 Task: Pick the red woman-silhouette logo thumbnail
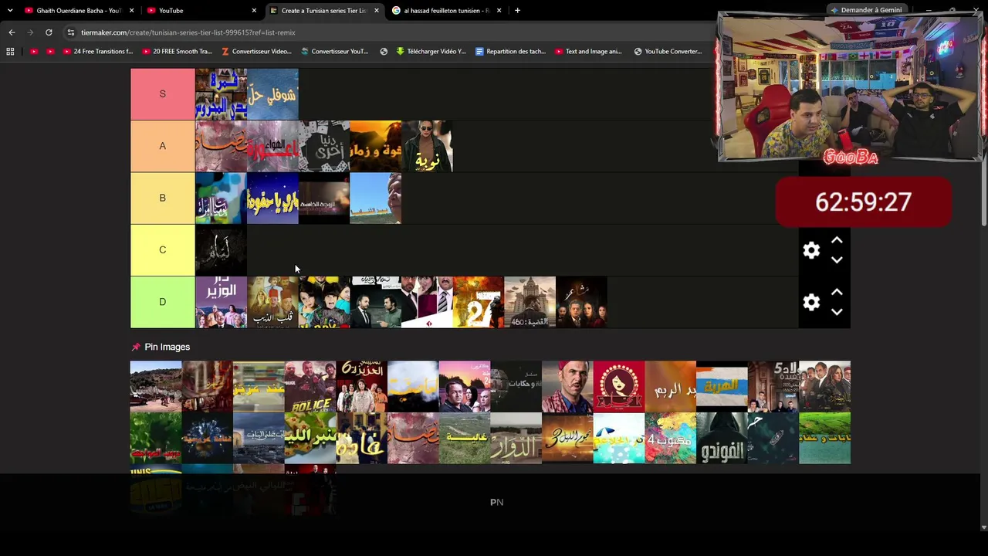[x=619, y=387]
